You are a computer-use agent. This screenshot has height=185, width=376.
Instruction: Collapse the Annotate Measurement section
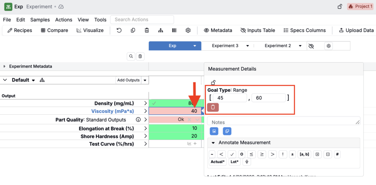coord(213,143)
